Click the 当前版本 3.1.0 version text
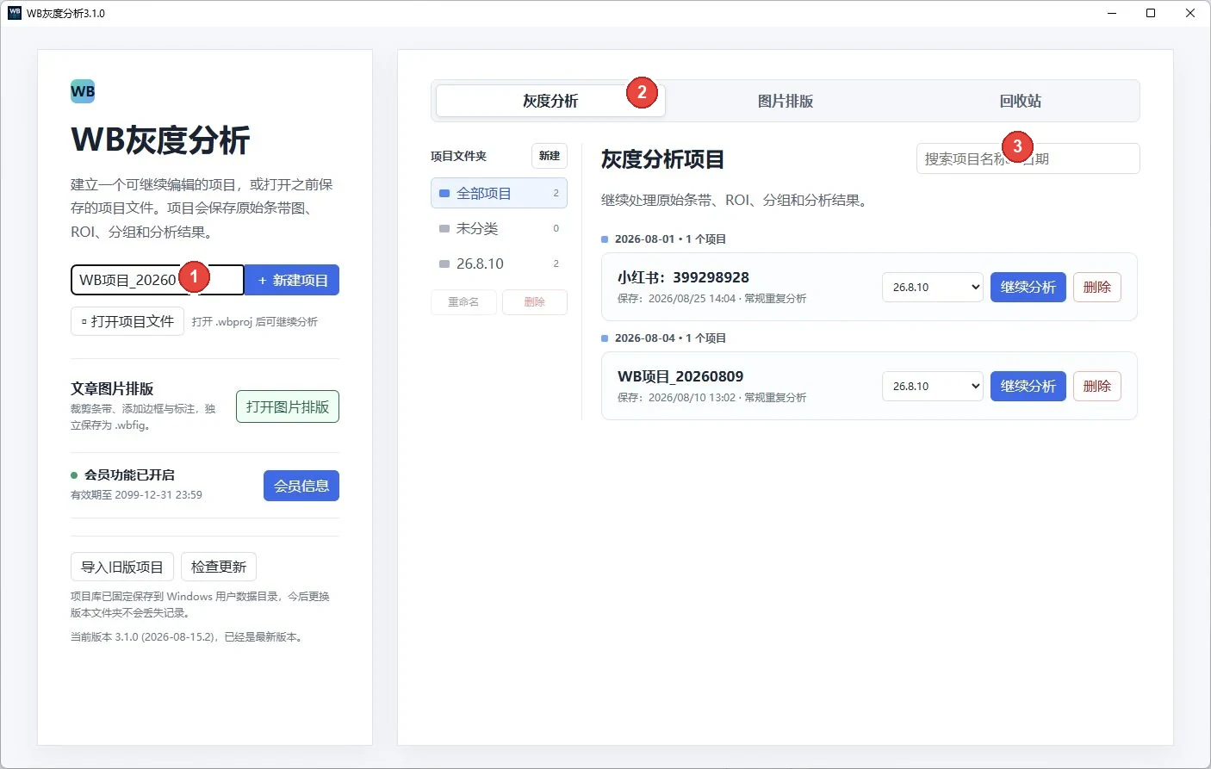The width and height of the screenshot is (1211, 769). 187,637
